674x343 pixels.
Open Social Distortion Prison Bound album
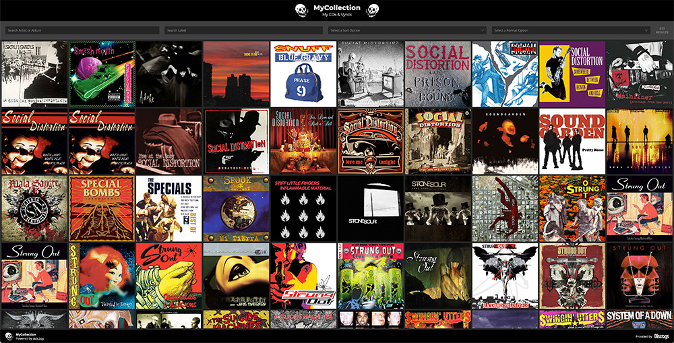pyautogui.click(x=437, y=74)
